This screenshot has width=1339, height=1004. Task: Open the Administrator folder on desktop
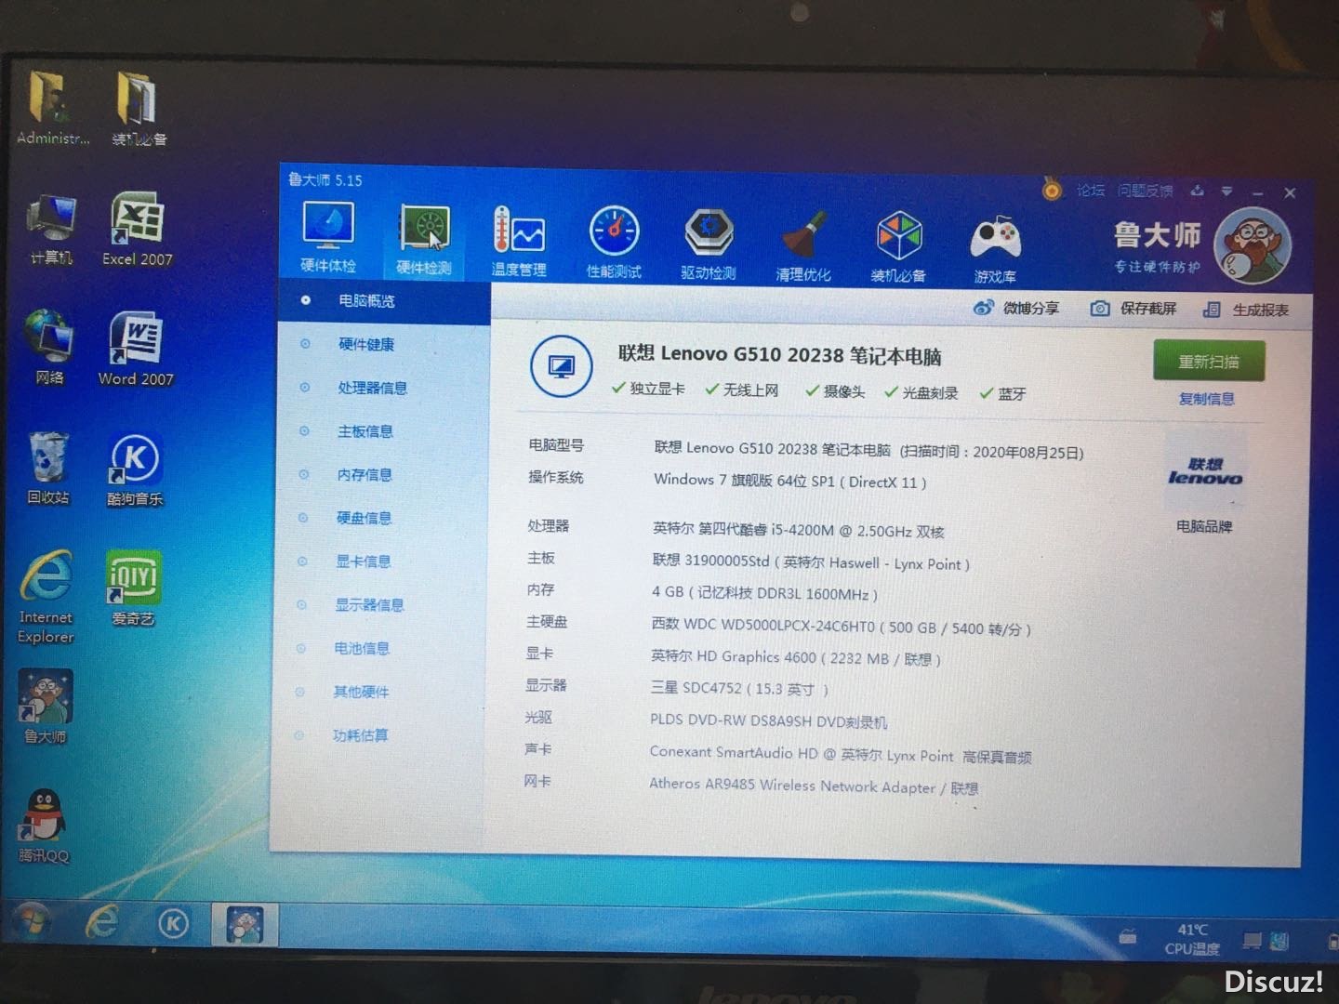coord(52,110)
